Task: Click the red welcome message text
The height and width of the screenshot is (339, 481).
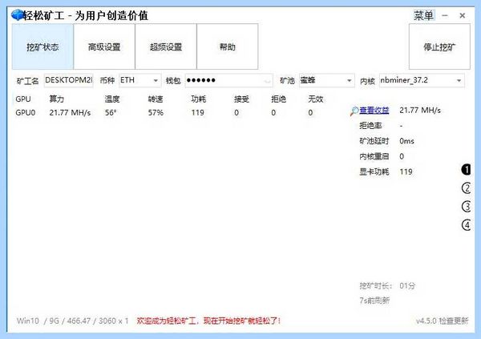Action: pos(208,321)
